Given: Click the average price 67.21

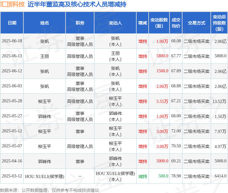Looking at the screenshot, I should 176,101.
